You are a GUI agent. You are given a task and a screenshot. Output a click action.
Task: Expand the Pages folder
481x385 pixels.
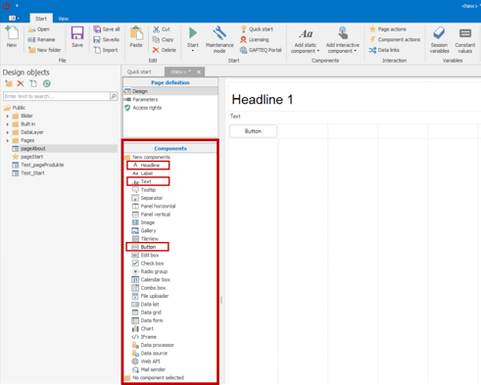coord(8,140)
